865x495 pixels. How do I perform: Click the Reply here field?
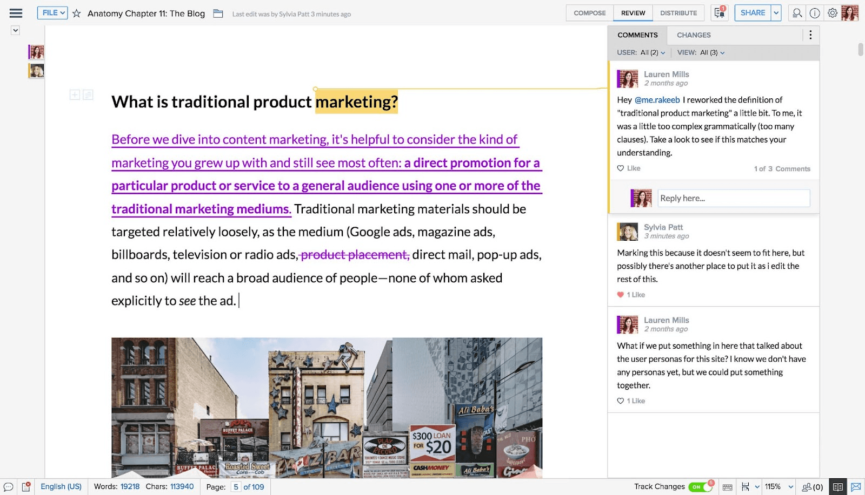[x=733, y=198]
